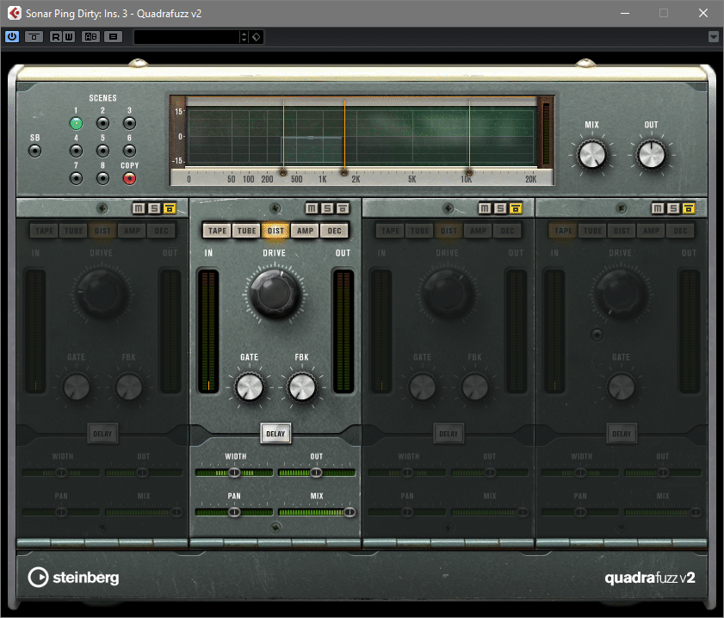
Task: Solo band 1 with its S button
Action: click(x=154, y=208)
